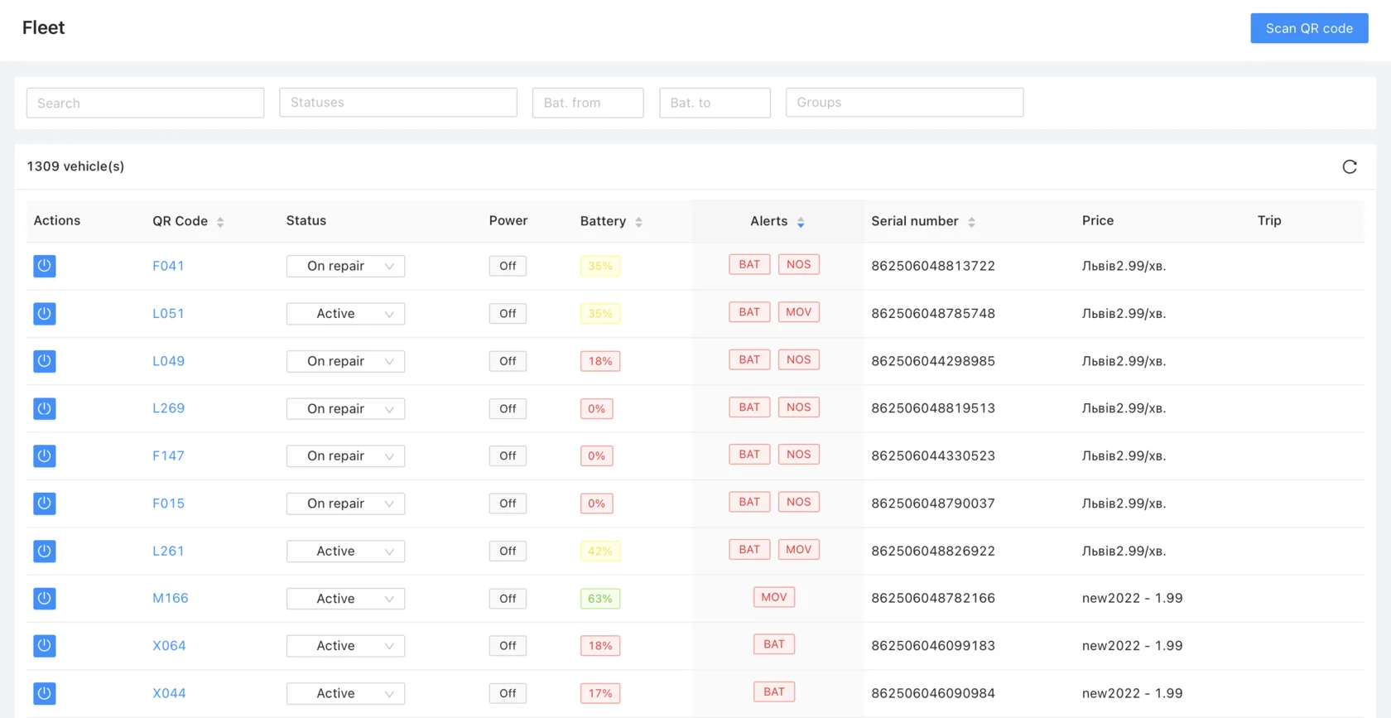Screen dimensions: 1391x718
Task: Open status dropdown for L261
Action: pos(345,551)
